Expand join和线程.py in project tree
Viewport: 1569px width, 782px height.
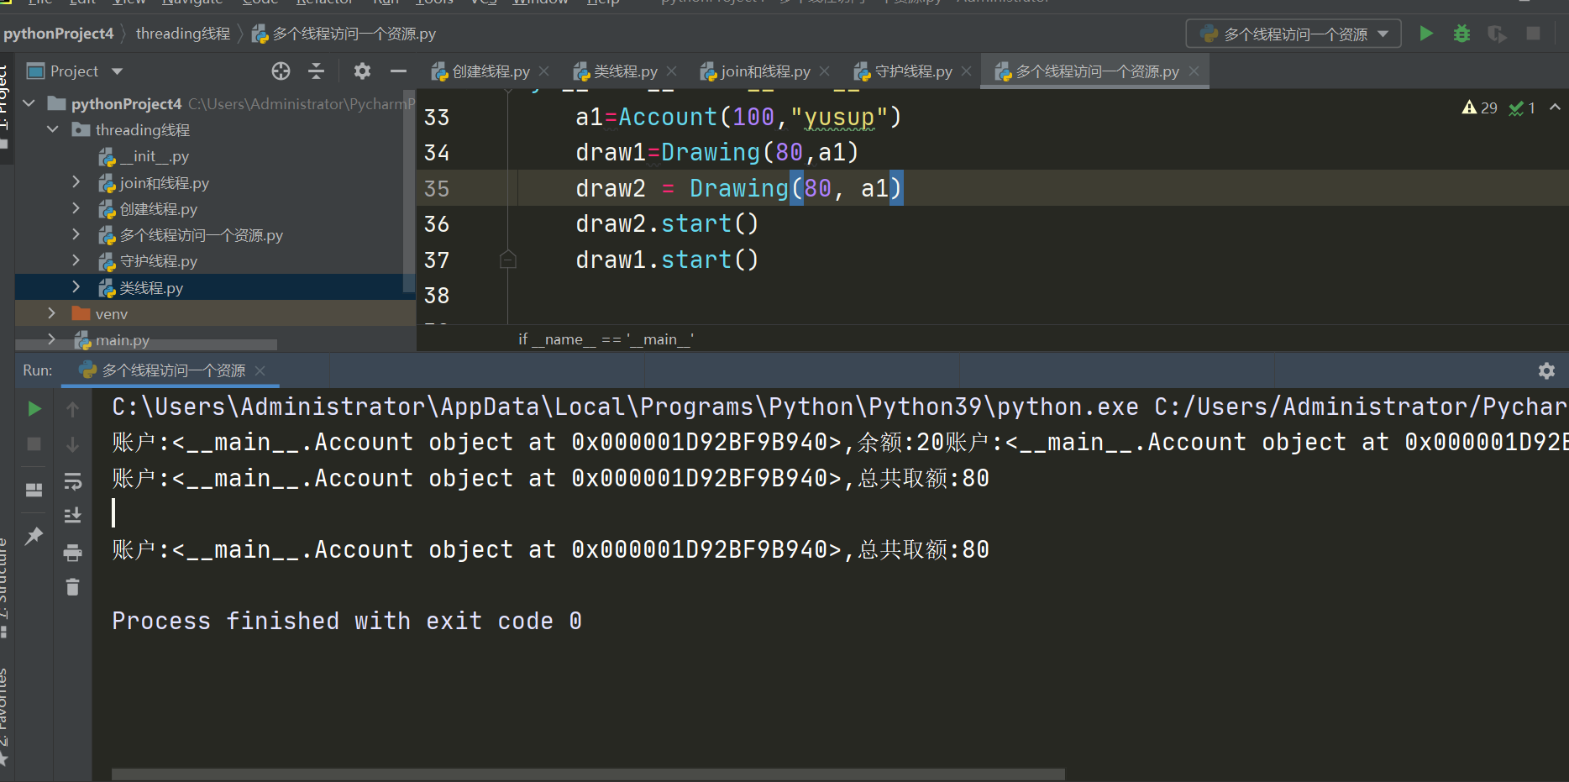tap(76, 182)
